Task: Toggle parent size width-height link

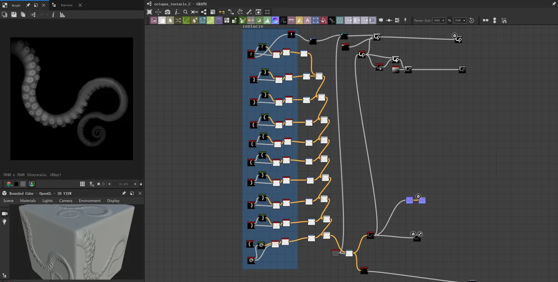Action: [449, 21]
